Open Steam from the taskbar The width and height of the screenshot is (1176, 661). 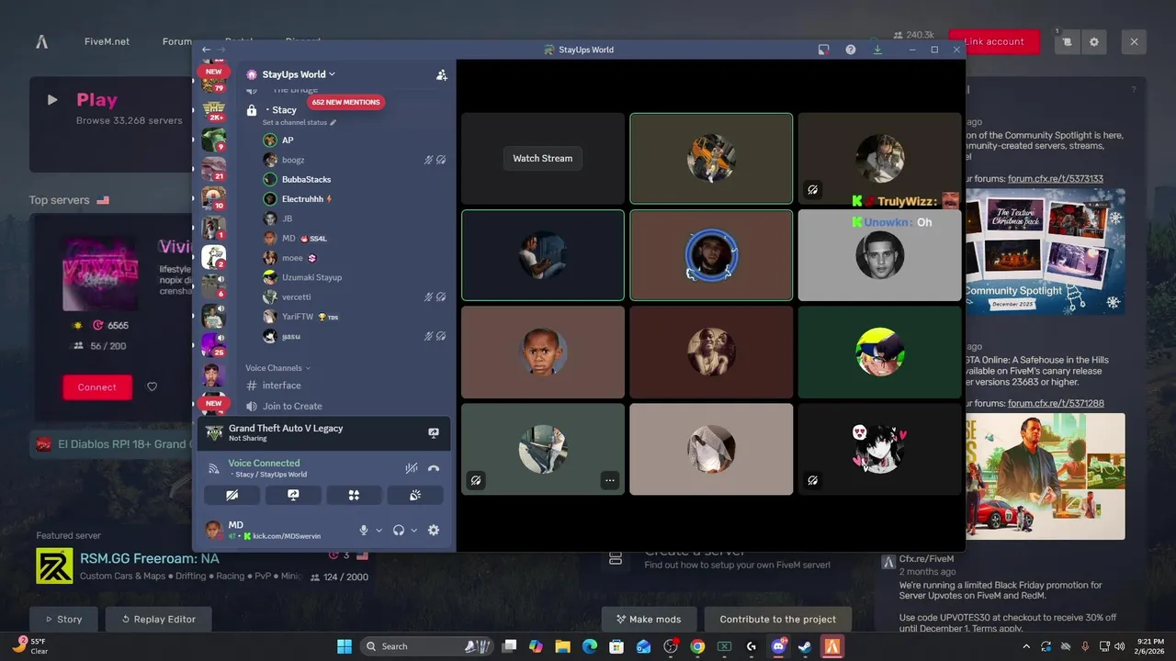[x=805, y=646]
